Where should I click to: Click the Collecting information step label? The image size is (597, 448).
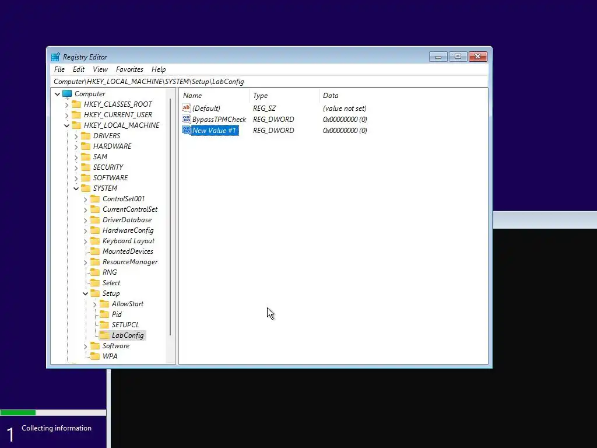point(57,428)
